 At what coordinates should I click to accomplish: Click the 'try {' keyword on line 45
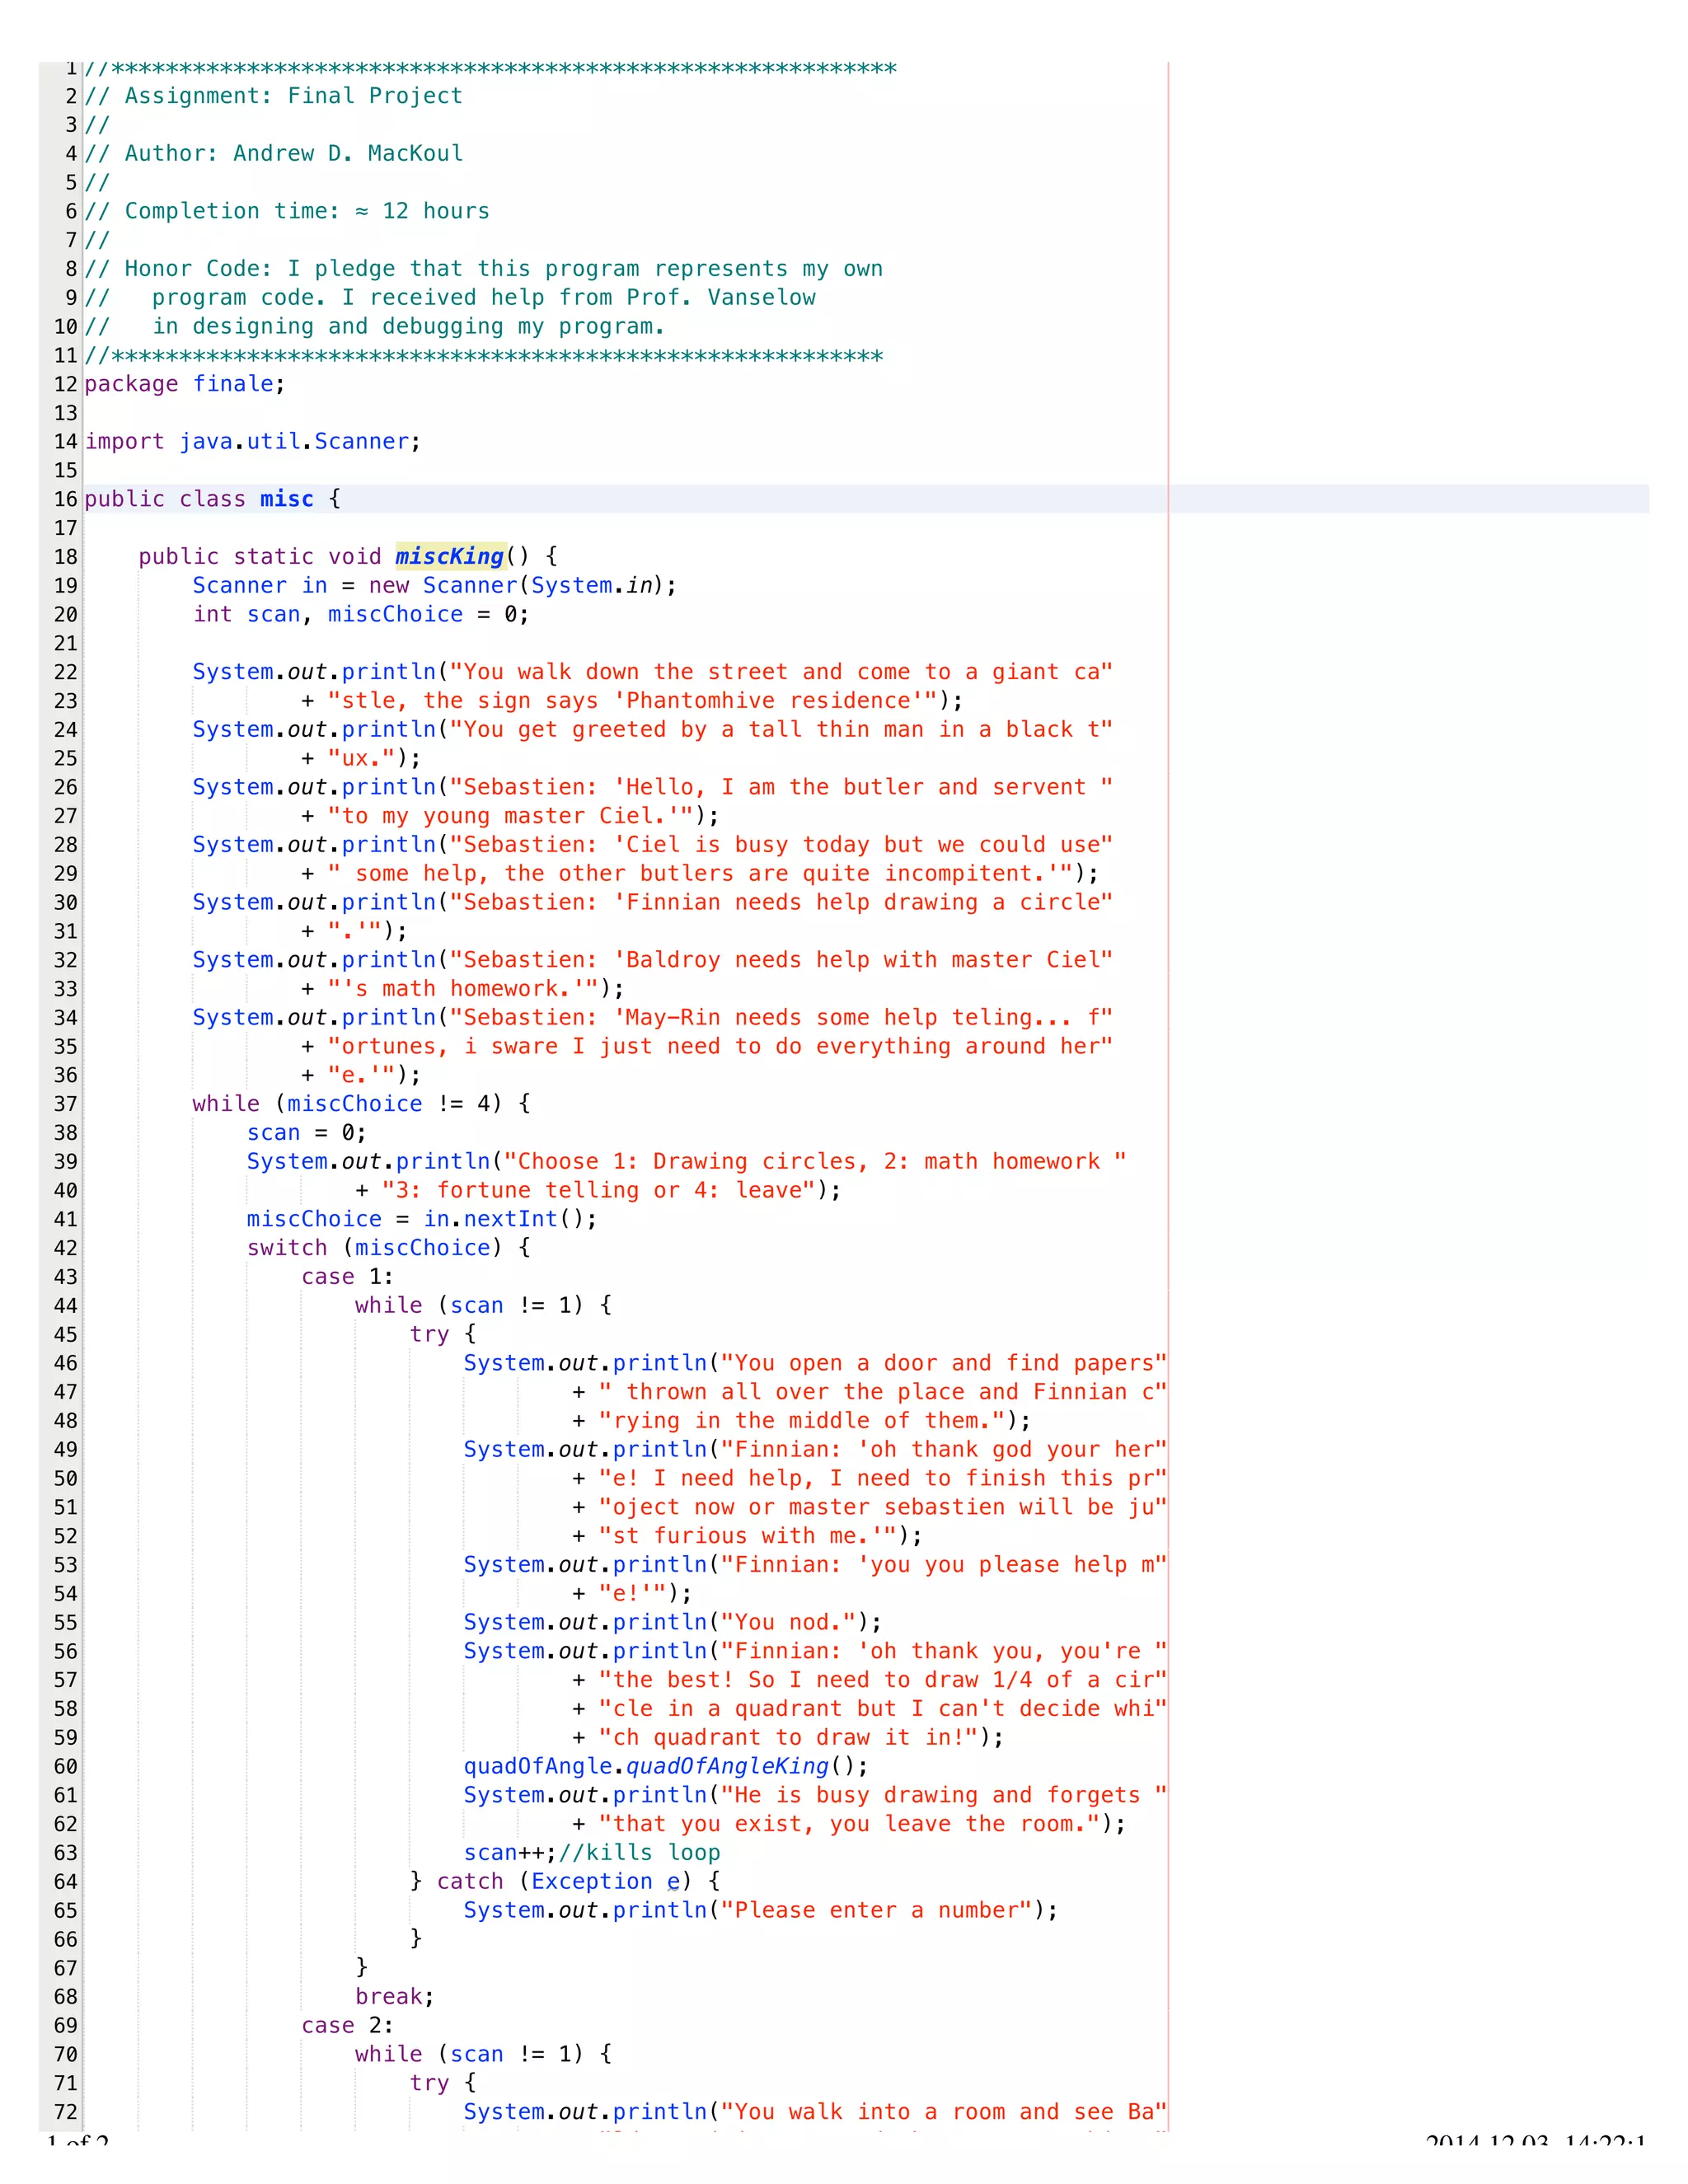click(443, 1335)
